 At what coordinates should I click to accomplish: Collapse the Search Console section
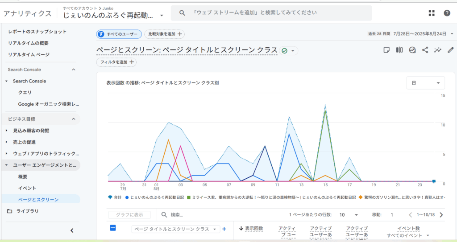click(x=74, y=70)
